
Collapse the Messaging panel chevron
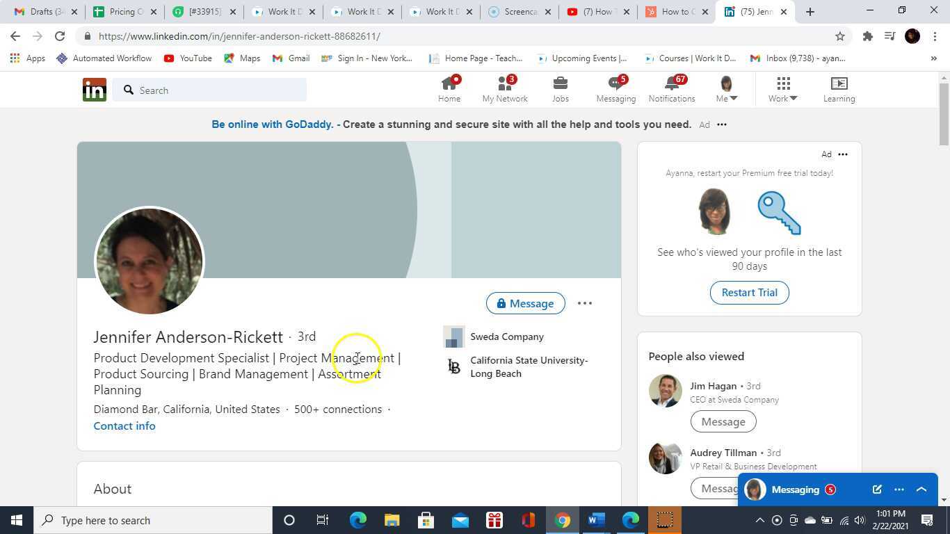921,489
